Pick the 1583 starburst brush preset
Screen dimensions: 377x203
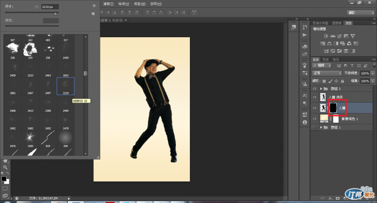[x=30, y=137]
